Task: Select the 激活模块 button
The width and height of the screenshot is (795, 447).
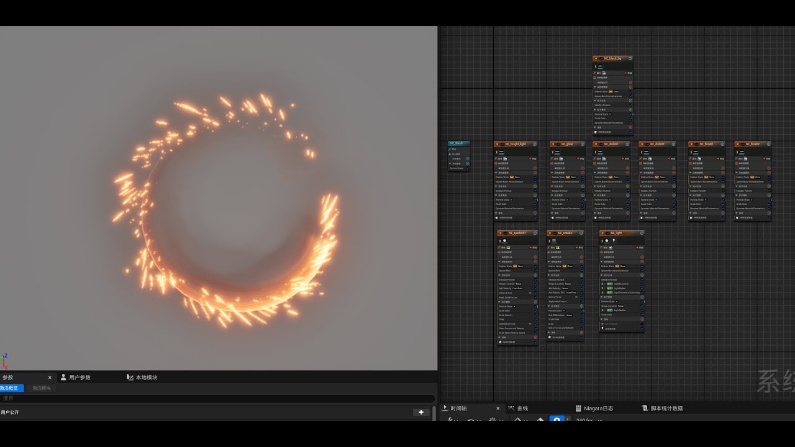Action: coord(42,388)
